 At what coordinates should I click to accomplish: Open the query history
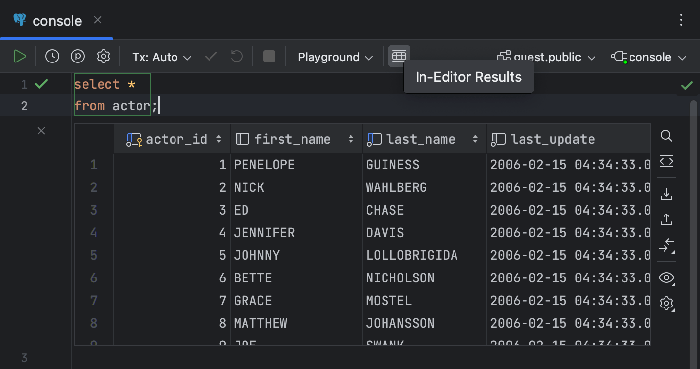click(52, 56)
